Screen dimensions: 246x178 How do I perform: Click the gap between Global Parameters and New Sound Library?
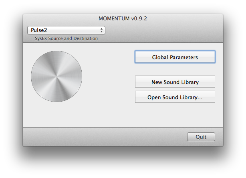tap(175, 69)
